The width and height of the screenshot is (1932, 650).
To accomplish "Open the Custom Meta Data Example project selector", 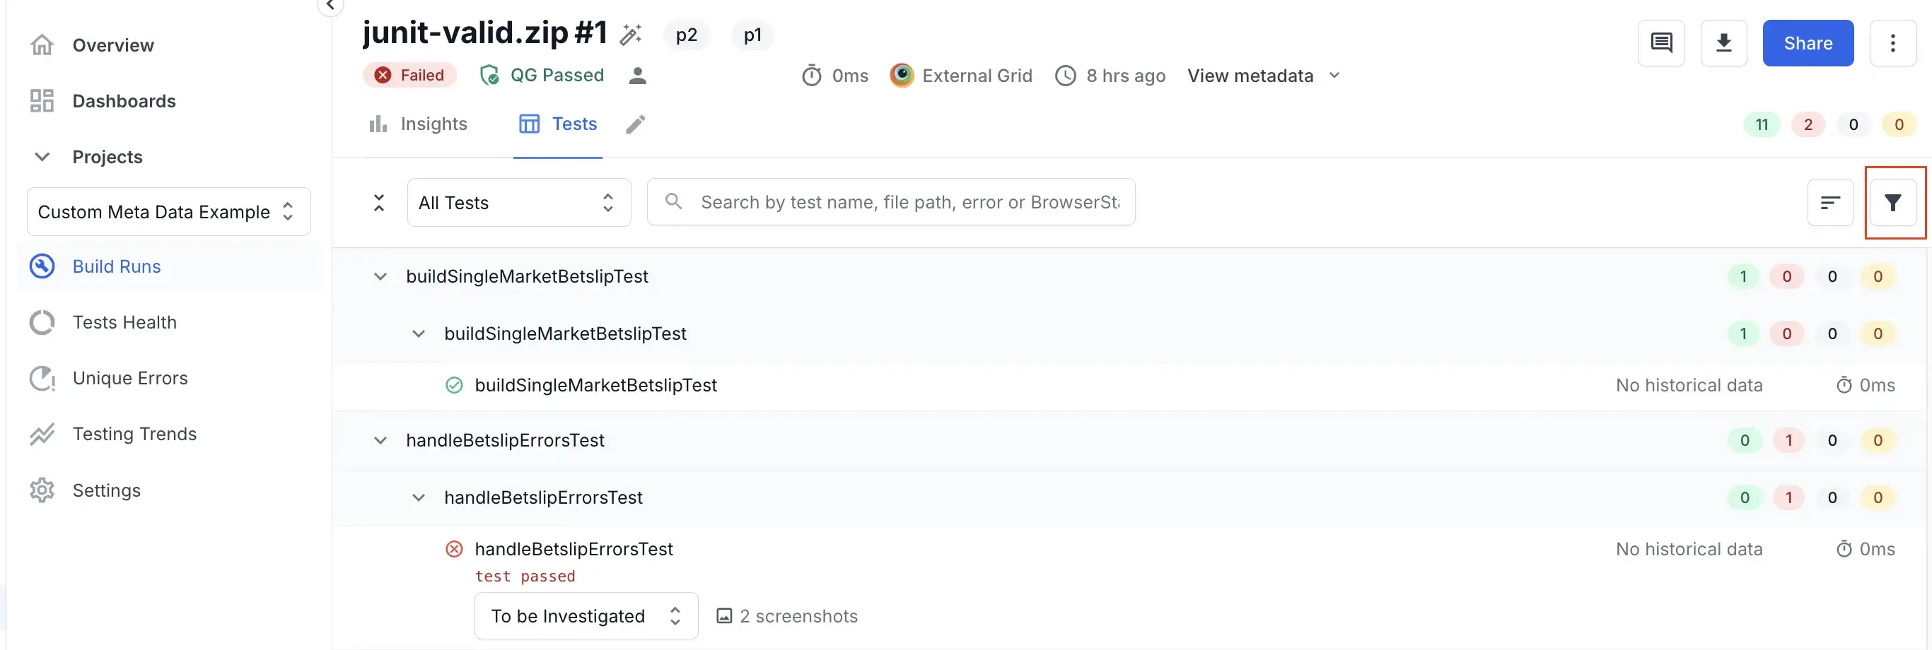I will pos(169,212).
